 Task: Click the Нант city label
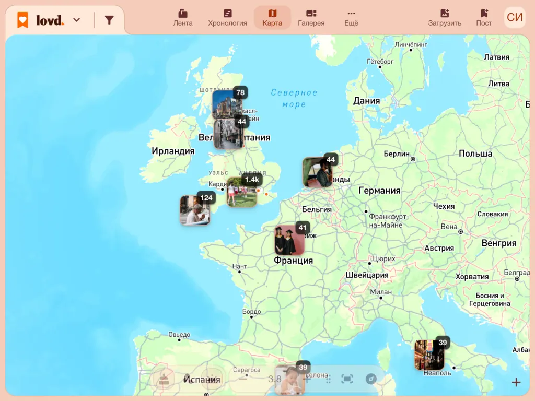(239, 266)
